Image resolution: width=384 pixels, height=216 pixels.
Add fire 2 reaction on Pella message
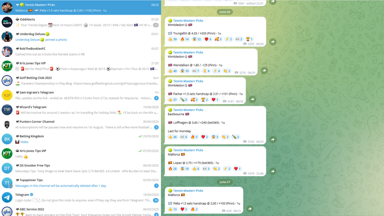[194, 209]
